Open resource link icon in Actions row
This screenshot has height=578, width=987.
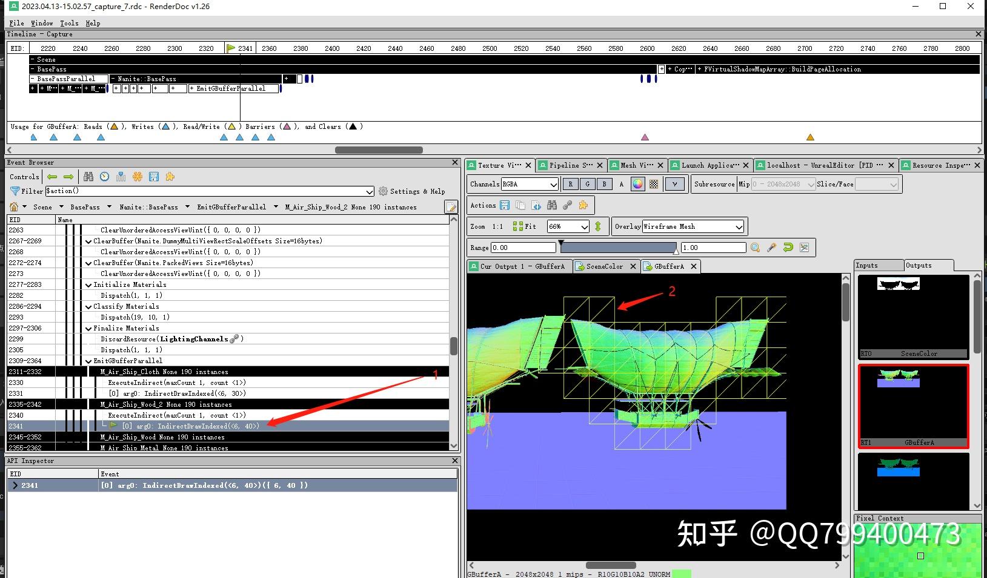click(x=567, y=205)
